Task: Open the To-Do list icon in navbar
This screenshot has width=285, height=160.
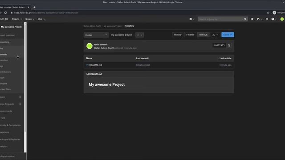Action: (267, 19)
